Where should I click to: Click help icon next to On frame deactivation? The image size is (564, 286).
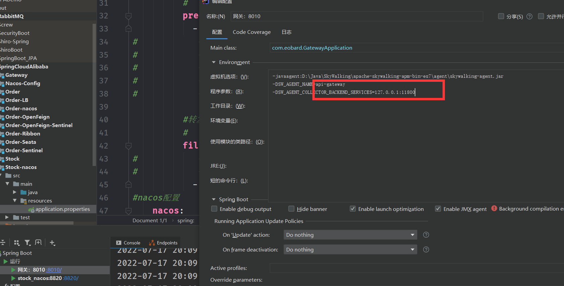[426, 249]
